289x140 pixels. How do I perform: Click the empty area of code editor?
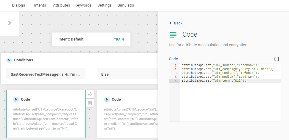[230, 102]
